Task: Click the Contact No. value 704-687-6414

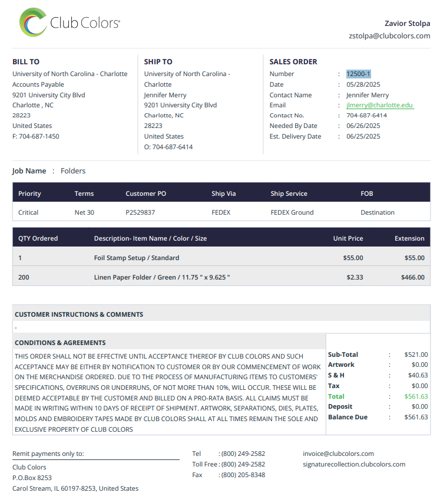Action: pyautogui.click(x=366, y=116)
